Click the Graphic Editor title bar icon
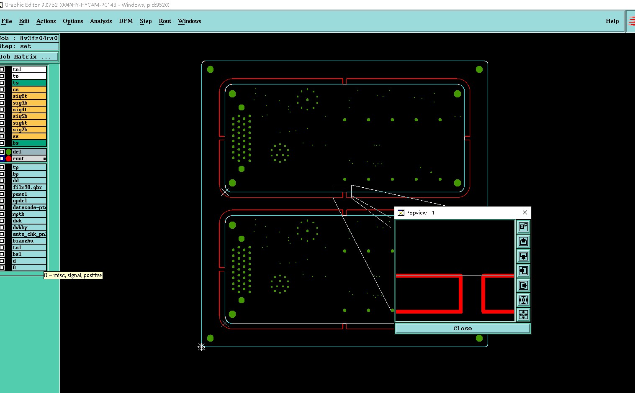Viewport: 635px width, 393px height. [1, 5]
